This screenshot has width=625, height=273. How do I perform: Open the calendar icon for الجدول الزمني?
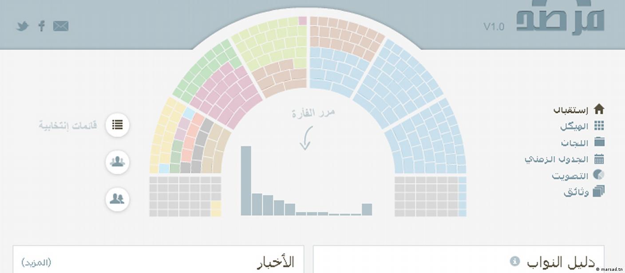[x=599, y=159]
